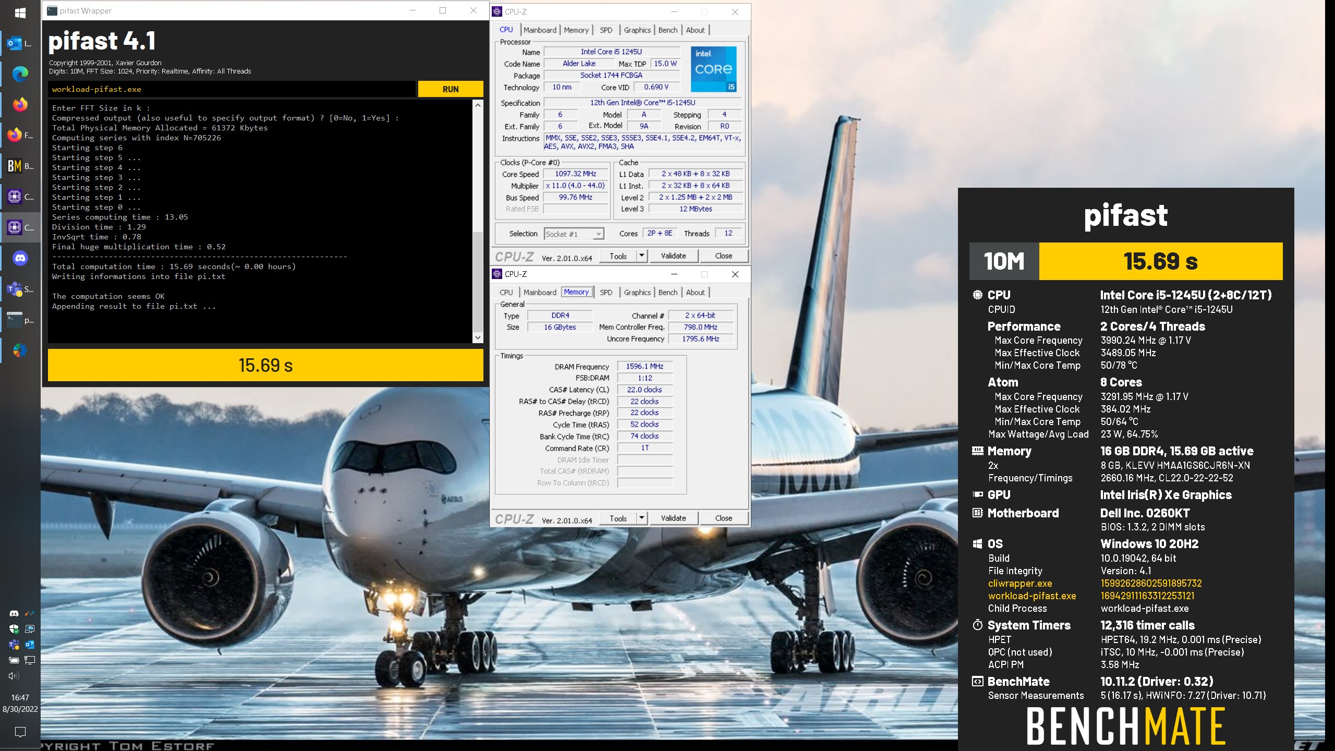The height and width of the screenshot is (751, 1335).
Task: Open Outlook from the taskbar
Action: pos(20,43)
